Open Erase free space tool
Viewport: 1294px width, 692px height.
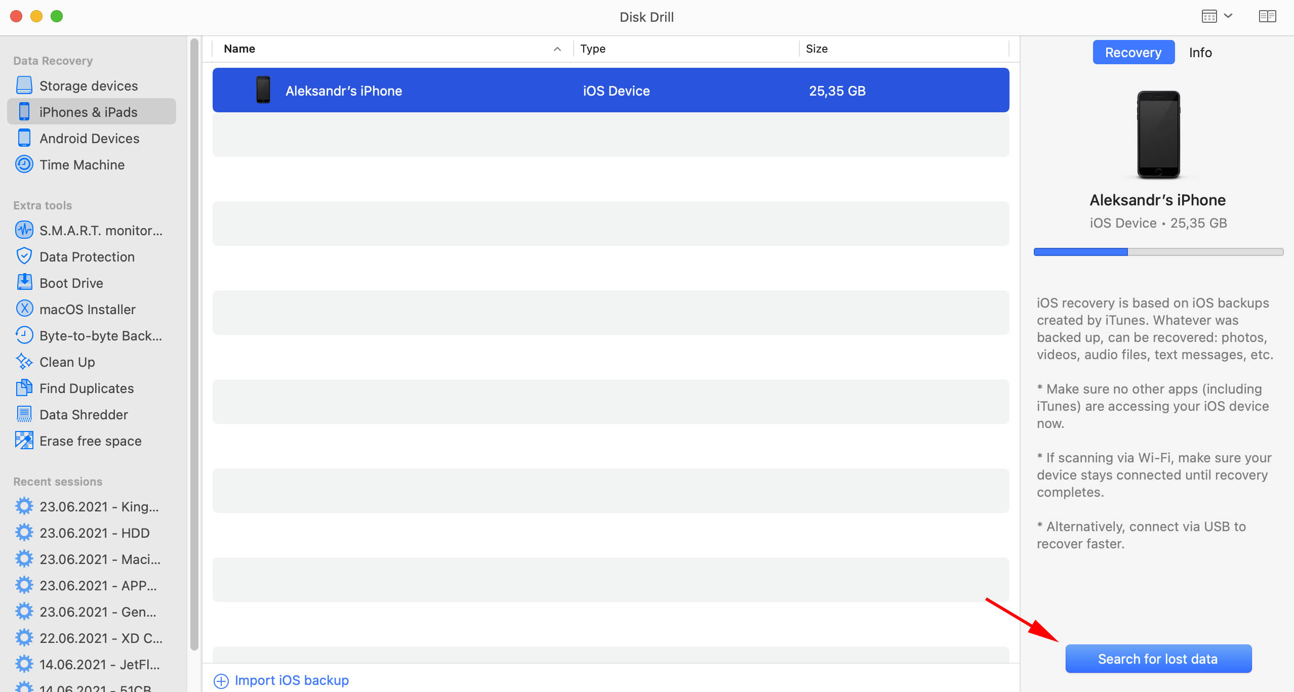[x=91, y=441]
